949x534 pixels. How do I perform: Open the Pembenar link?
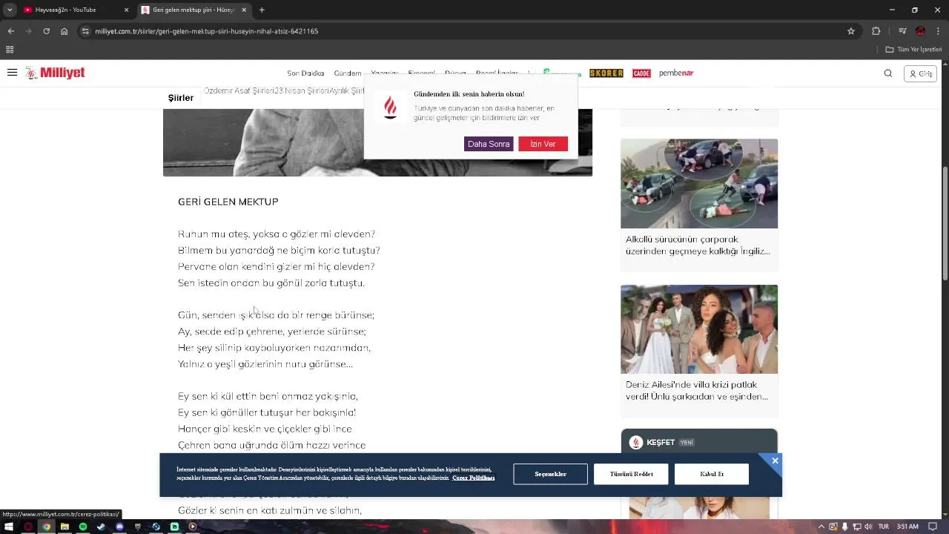click(x=676, y=73)
